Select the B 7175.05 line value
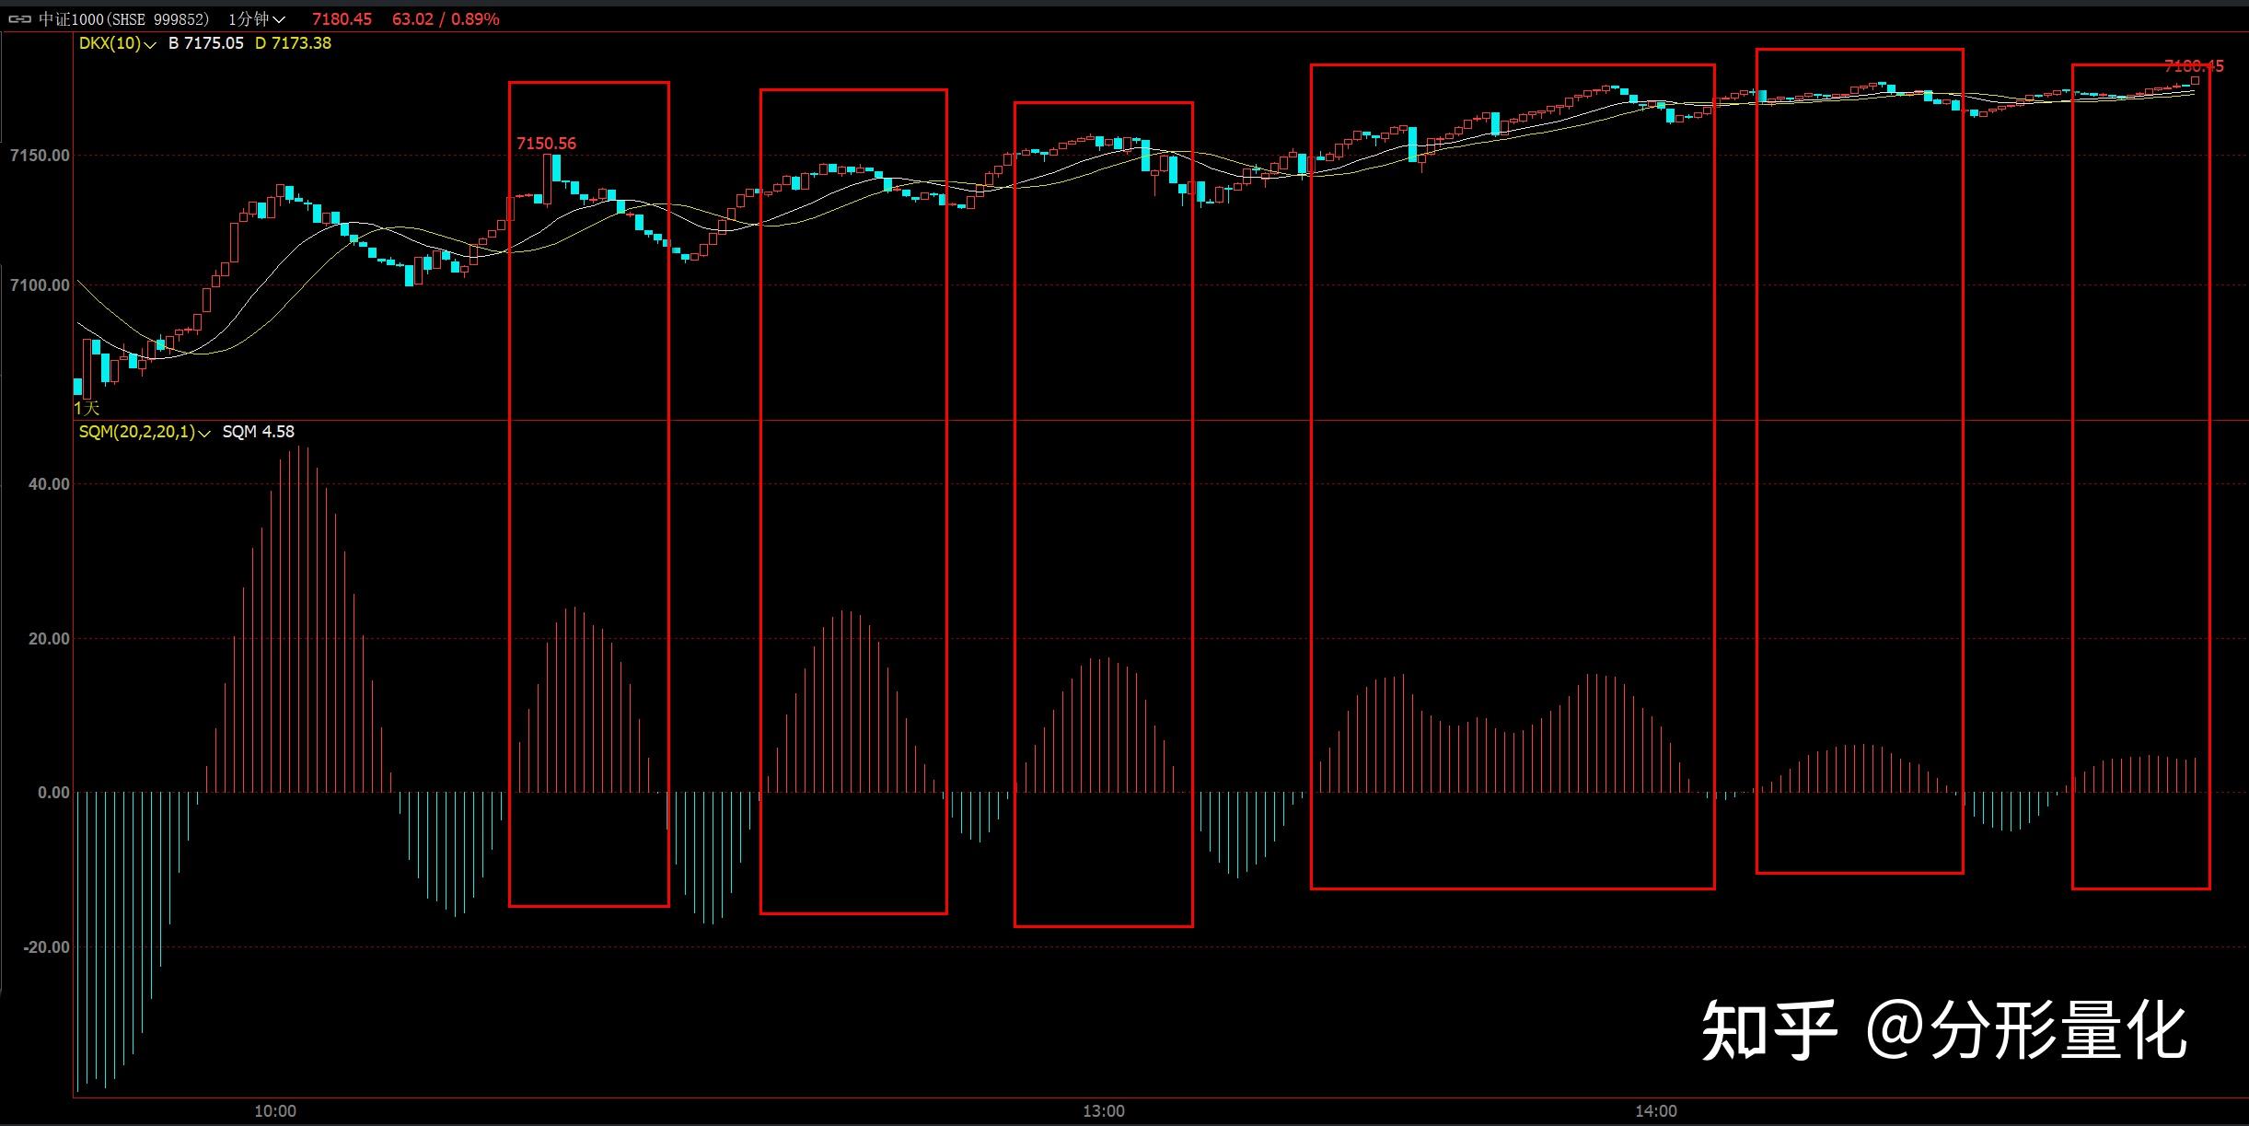The height and width of the screenshot is (1126, 2249). point(206,43)
